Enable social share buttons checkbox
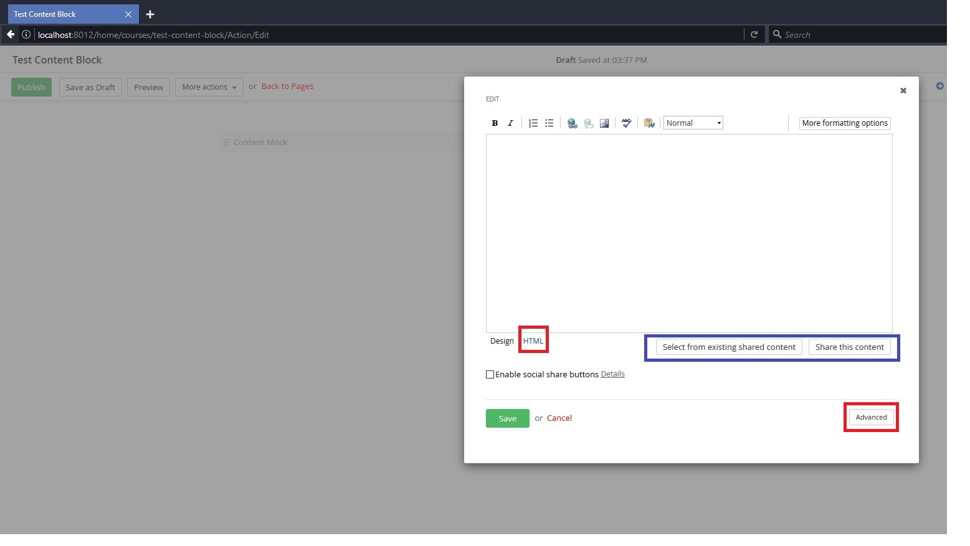 [490, 374]
